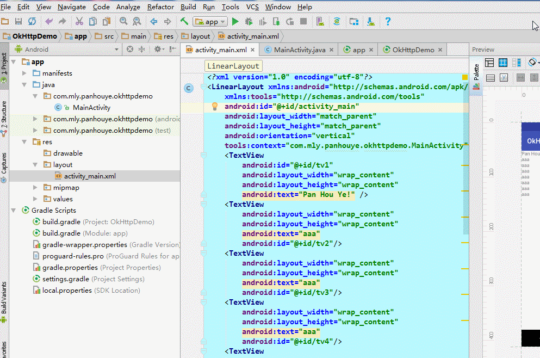Run the app with the green play button
Screen dimensions: 540x358
click(235, 22)
